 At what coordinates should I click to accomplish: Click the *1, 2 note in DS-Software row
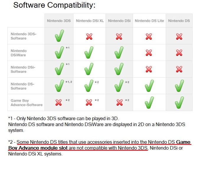point(69,82)
